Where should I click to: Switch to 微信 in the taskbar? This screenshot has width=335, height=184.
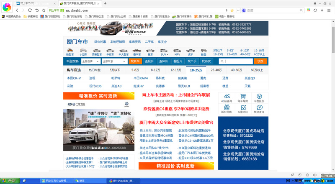(x=90, y=181)
